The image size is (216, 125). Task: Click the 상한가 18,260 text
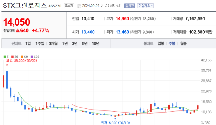tap(143, 19)
